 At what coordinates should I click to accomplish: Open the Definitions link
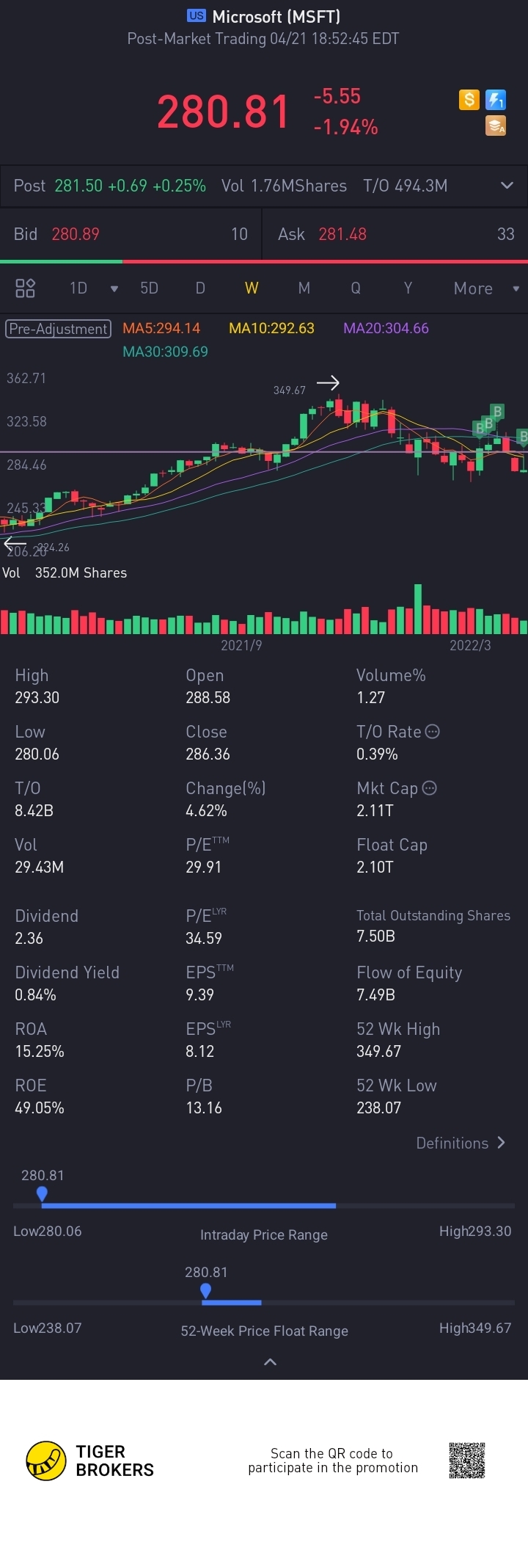point(461,1143)
